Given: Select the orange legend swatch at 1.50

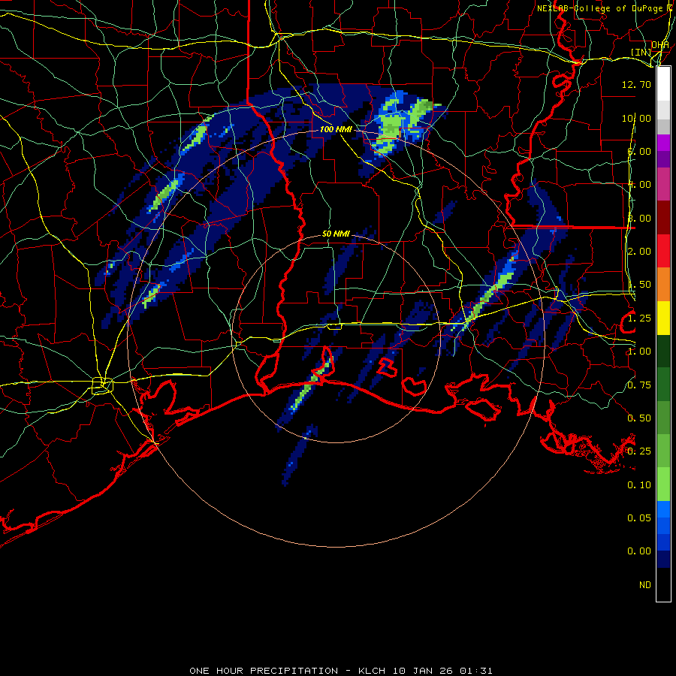Looking at the screenshot, I should [x=663, y=285].
